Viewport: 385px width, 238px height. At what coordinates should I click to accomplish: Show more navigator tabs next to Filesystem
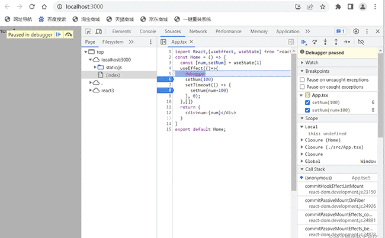pyautogui.click(x=131, y=42)
